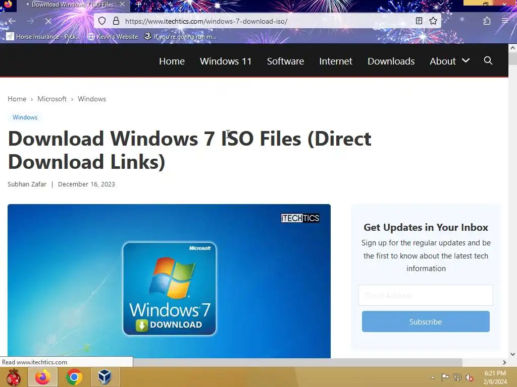The image size is (517, 387).
Task: Open VirtualBox from the taskbar
Action: click(x=105, y=377)
